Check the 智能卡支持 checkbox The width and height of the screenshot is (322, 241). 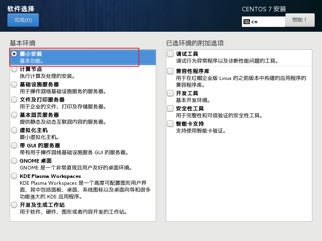[170, 124]
